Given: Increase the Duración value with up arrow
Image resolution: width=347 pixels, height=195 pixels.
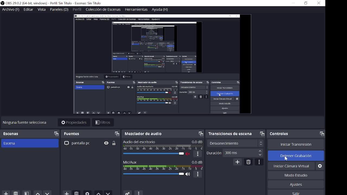Looking at the screenshot, I should click(260, 151).
